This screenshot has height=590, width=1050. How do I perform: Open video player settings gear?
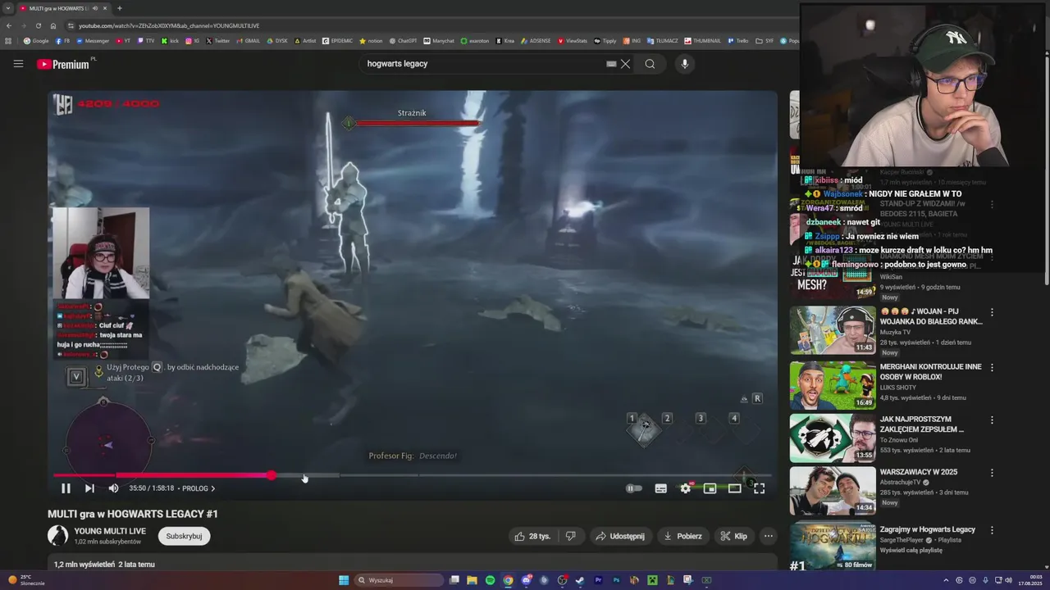[686, 488]
